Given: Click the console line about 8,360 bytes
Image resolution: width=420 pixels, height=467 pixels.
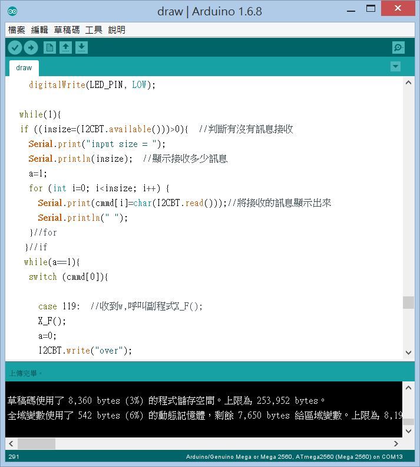Looking at the screenshot, I should [x=166, y=401].
